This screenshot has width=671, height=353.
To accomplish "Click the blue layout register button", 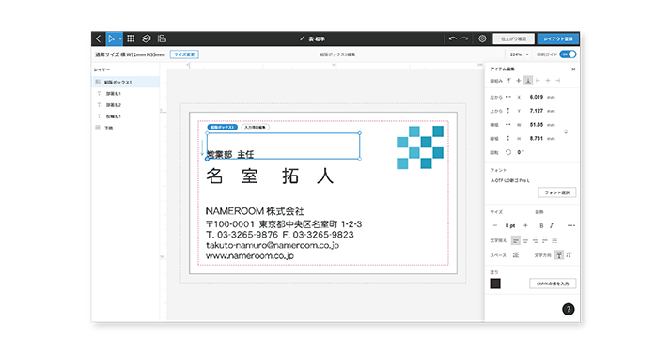I will (558, 38).
